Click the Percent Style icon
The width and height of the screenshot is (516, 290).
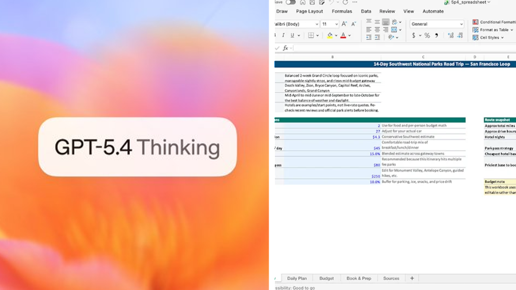[427, 35]
